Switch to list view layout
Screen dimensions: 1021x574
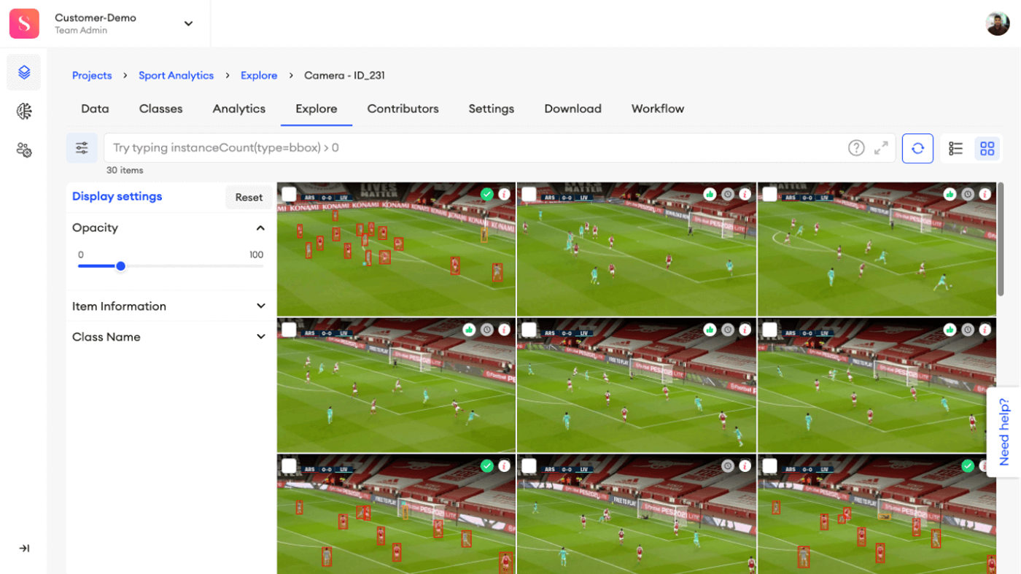pyautogui.click(x=955, y=149)
